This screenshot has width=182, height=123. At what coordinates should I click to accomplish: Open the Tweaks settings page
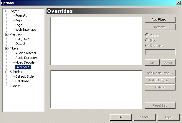coord(15,86)
